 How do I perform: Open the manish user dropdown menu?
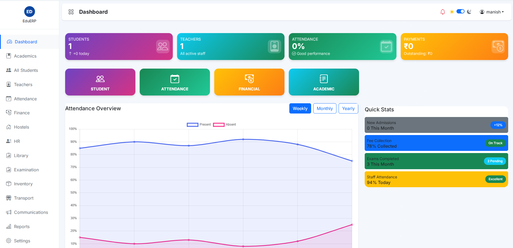492,12
